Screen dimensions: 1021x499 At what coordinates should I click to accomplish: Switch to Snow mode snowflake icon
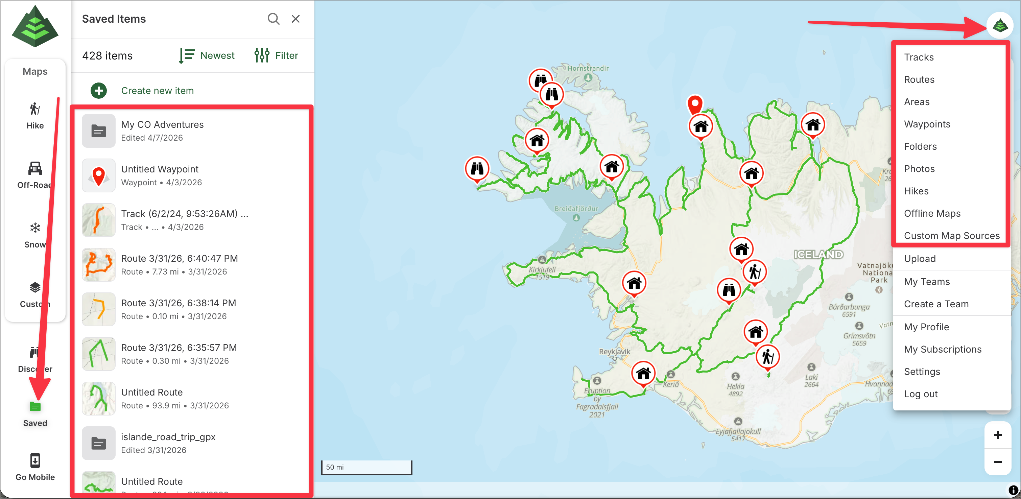pyautogui.click(x=35, y=228)
